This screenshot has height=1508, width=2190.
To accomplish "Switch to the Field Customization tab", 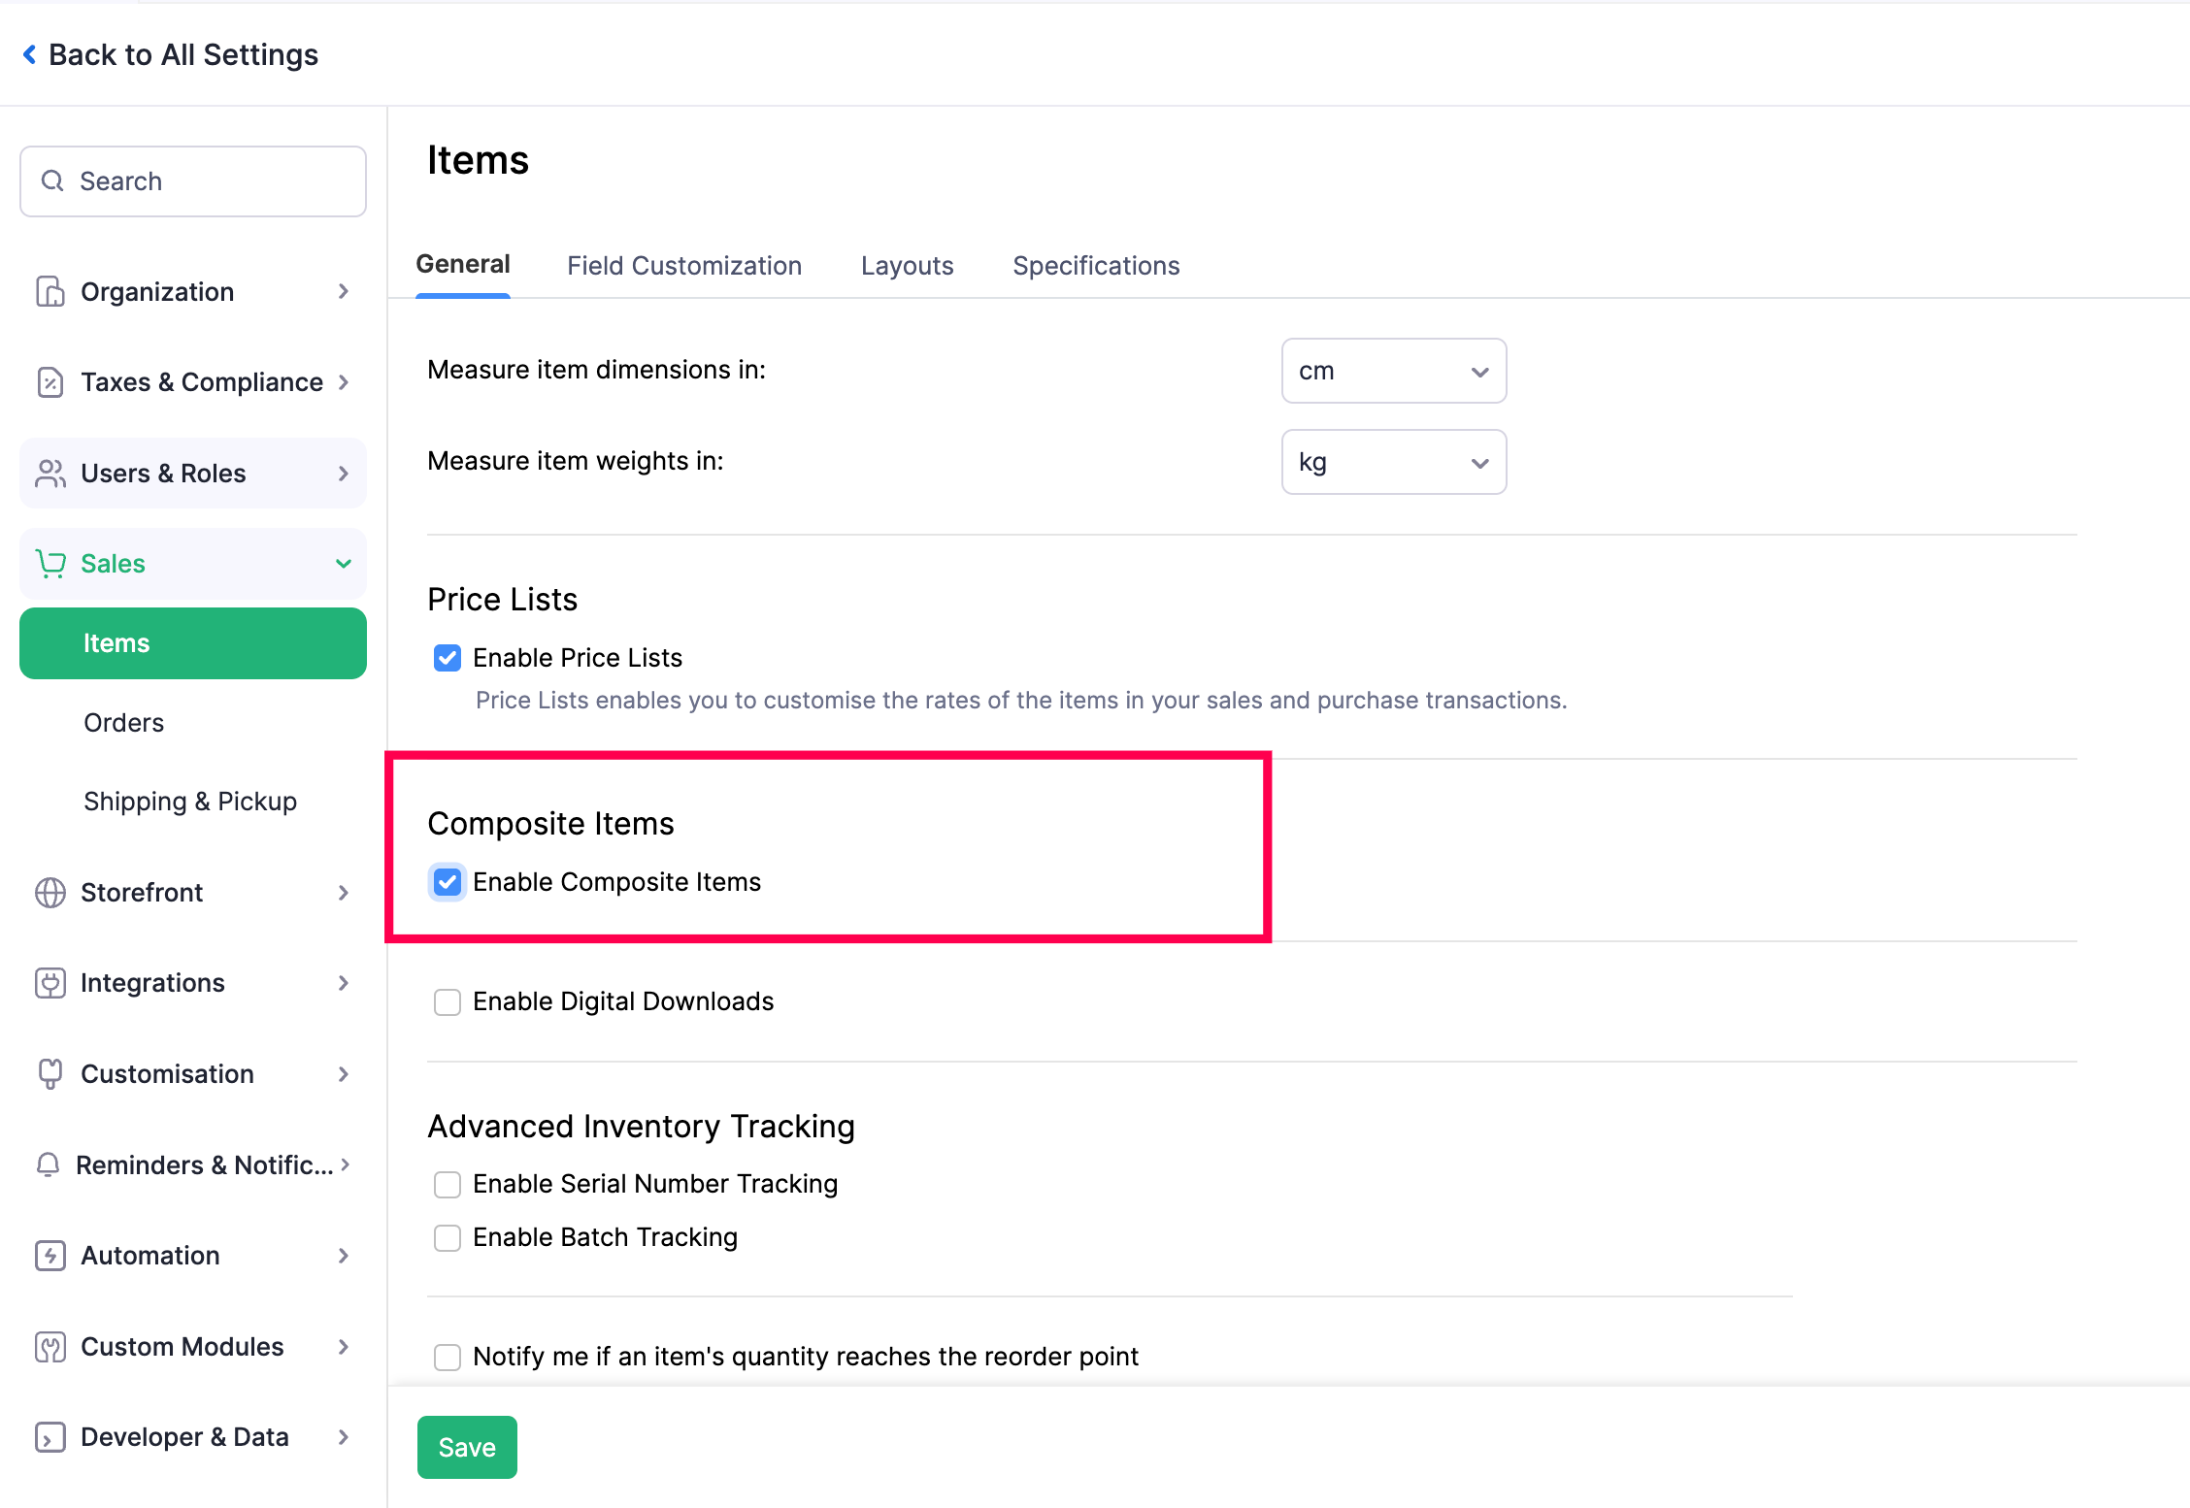I will (684, 266).
